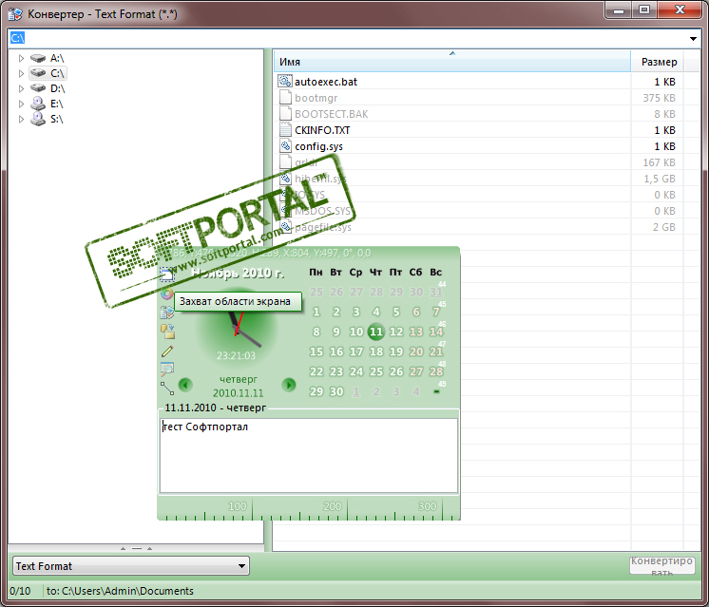
Task: Open the screen magnifier tool
Action: [167, 370]
